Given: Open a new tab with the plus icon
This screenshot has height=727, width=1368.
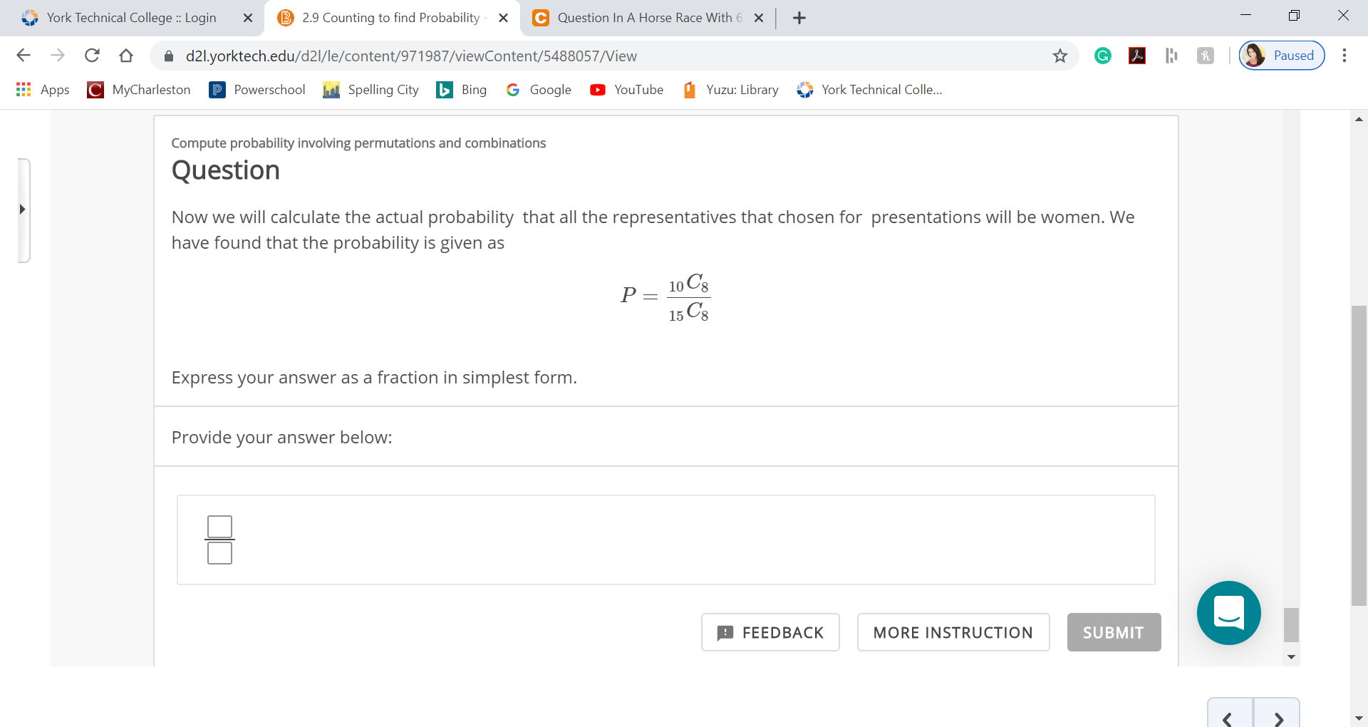Looking at the screenshot, I should pyautogui.click(x=799, y=18).
